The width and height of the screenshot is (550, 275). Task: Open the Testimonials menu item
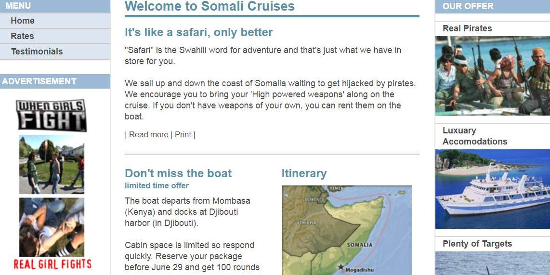point(37,52)
